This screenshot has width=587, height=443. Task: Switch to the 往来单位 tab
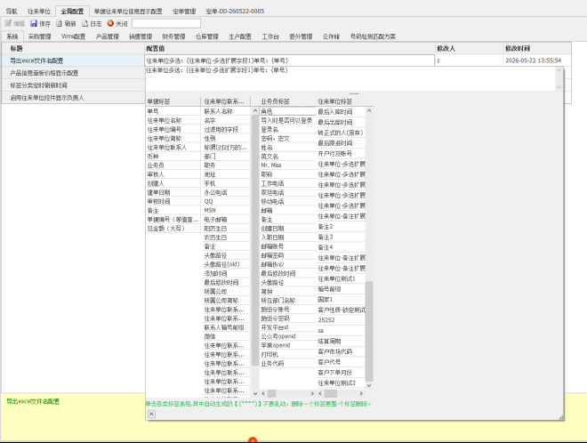(x=39, y=12)
